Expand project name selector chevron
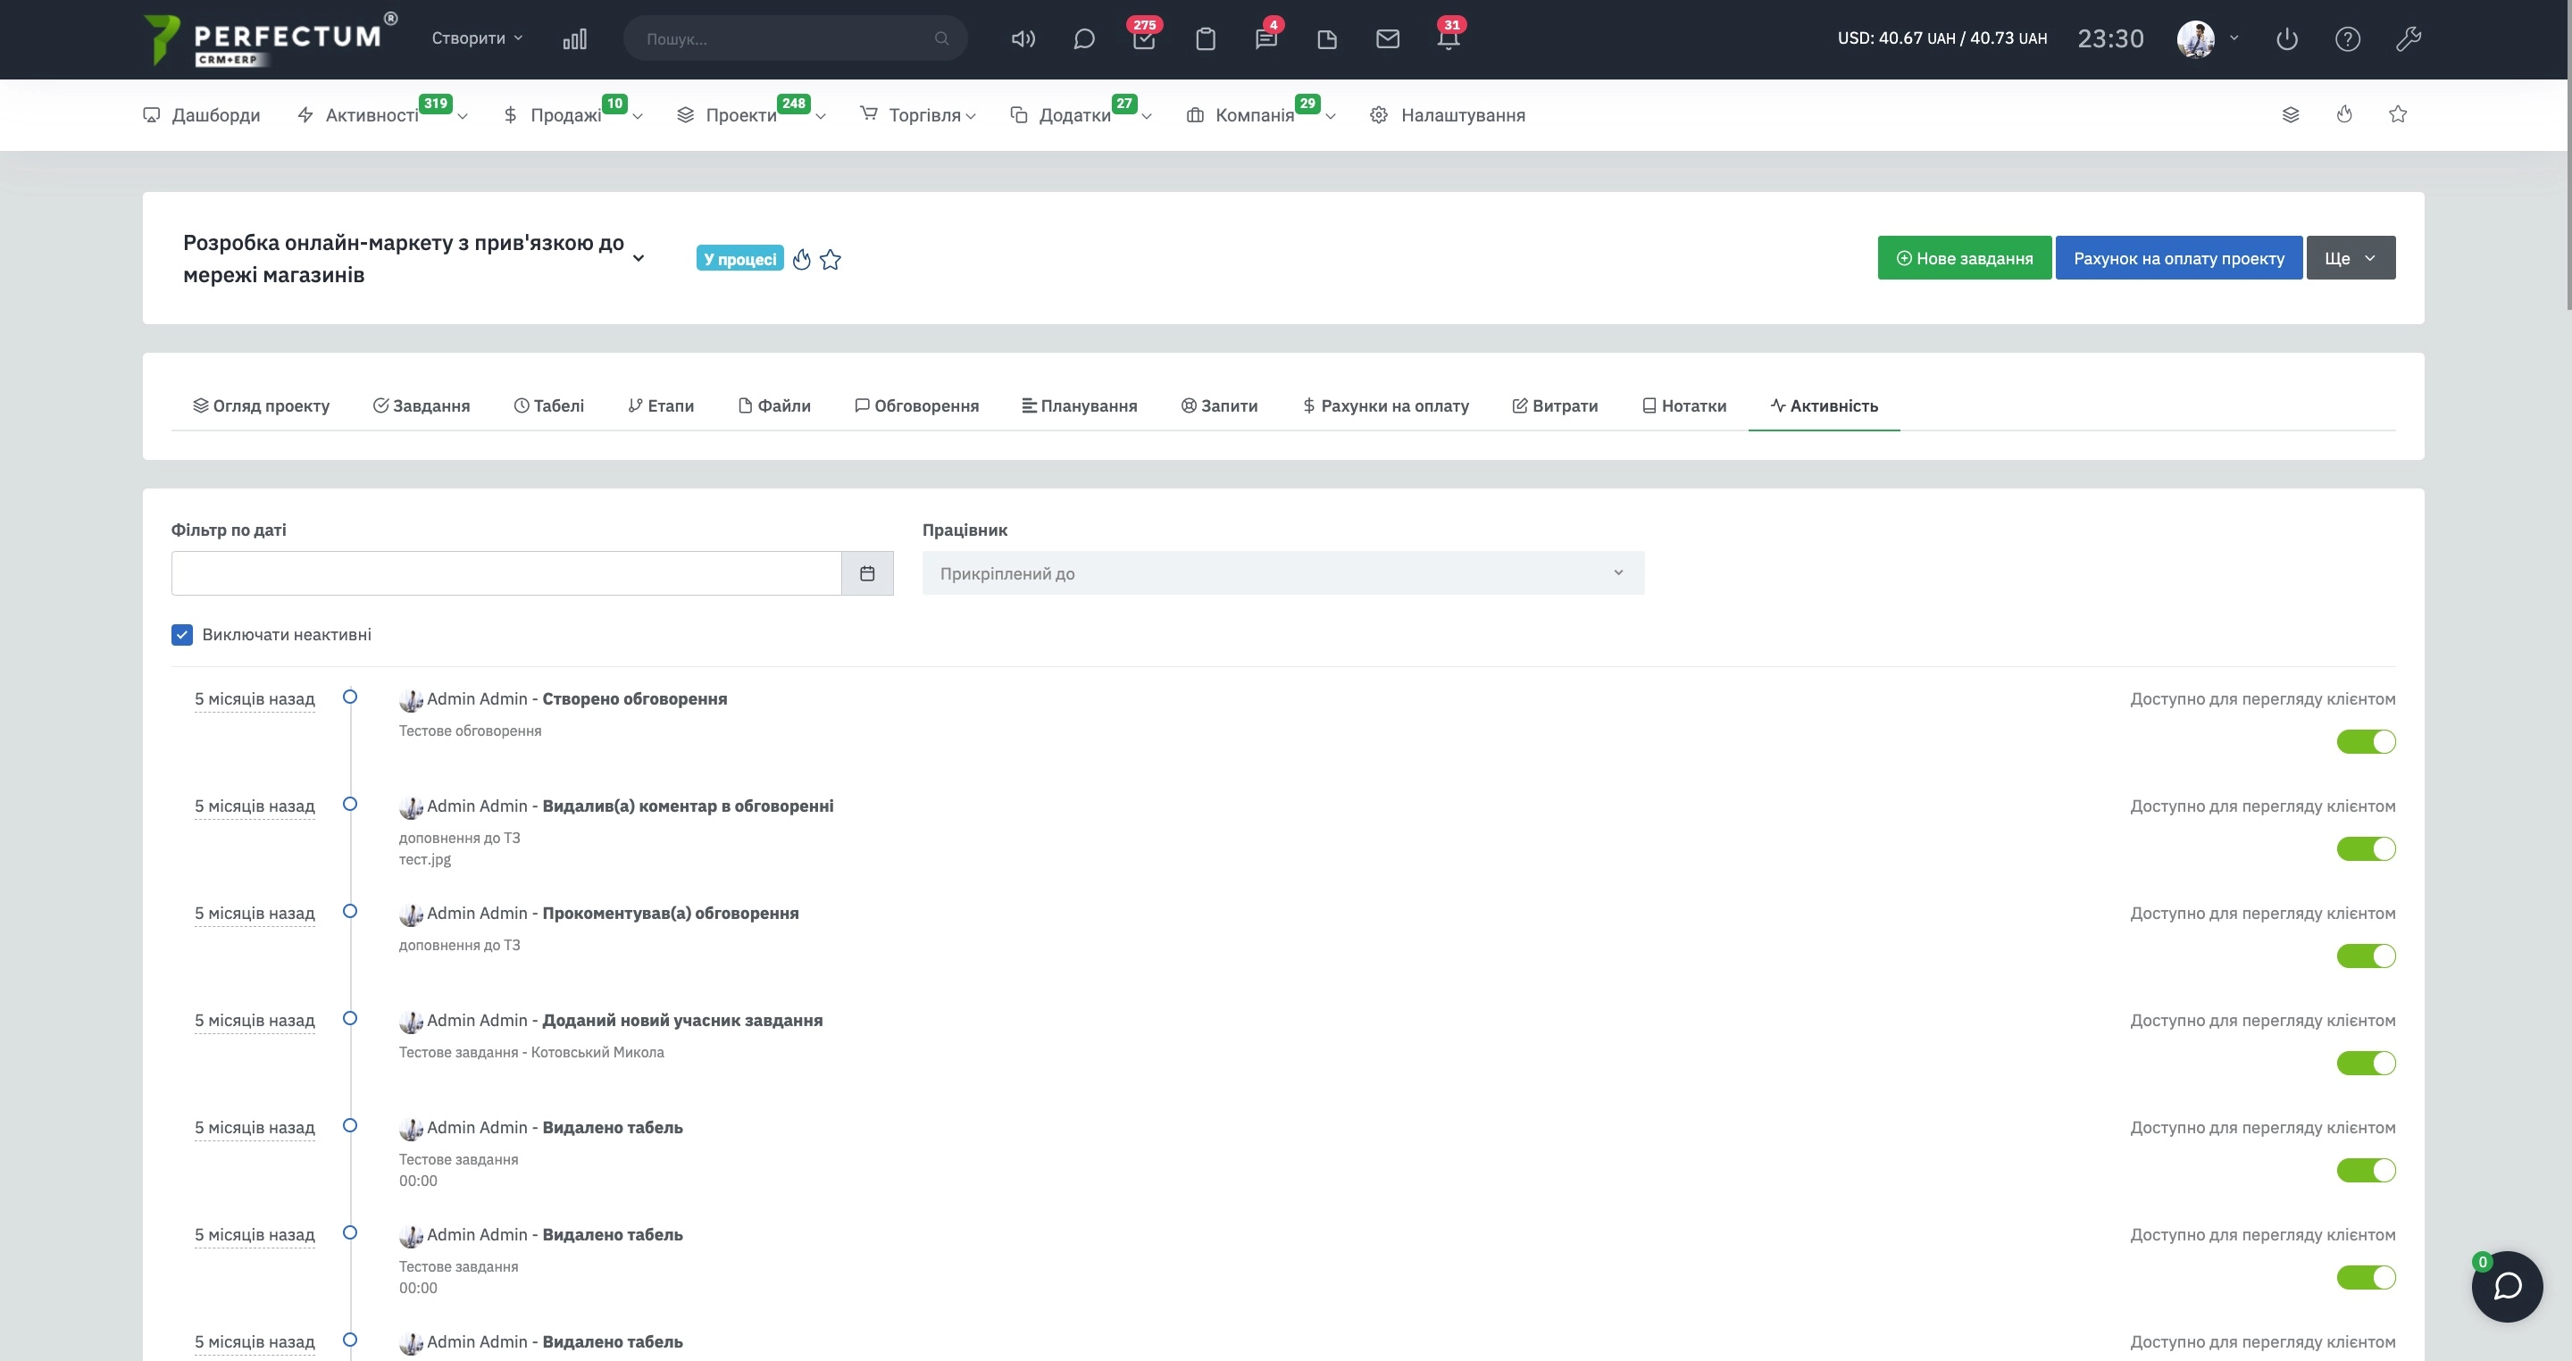The image size is (2572, 1361). coord(639,259)
